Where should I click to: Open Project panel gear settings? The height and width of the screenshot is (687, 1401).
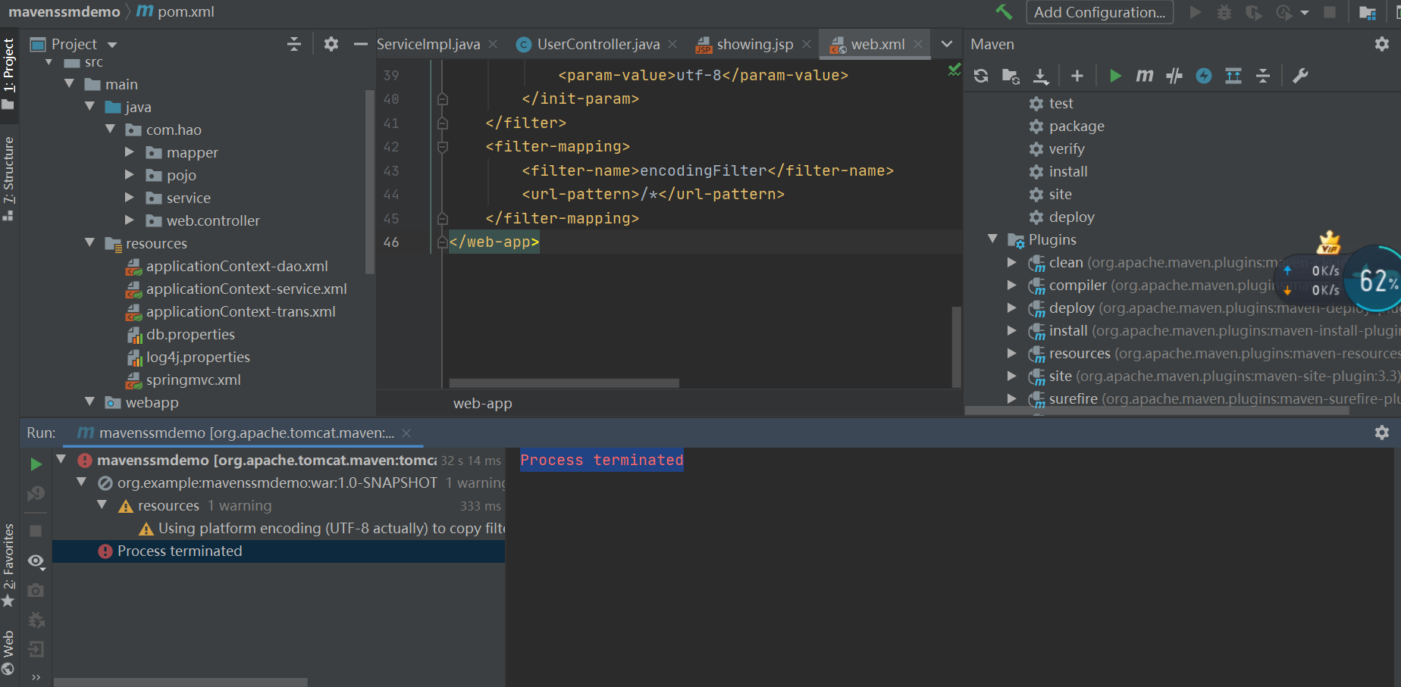coord(331,44)
